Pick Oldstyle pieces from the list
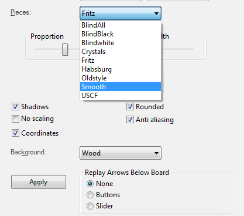 [121, 78]
